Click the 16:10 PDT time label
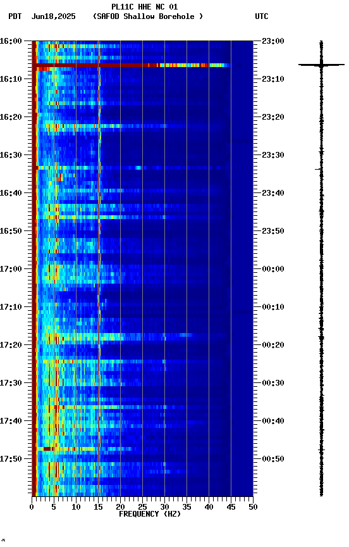 pos(11,79)
